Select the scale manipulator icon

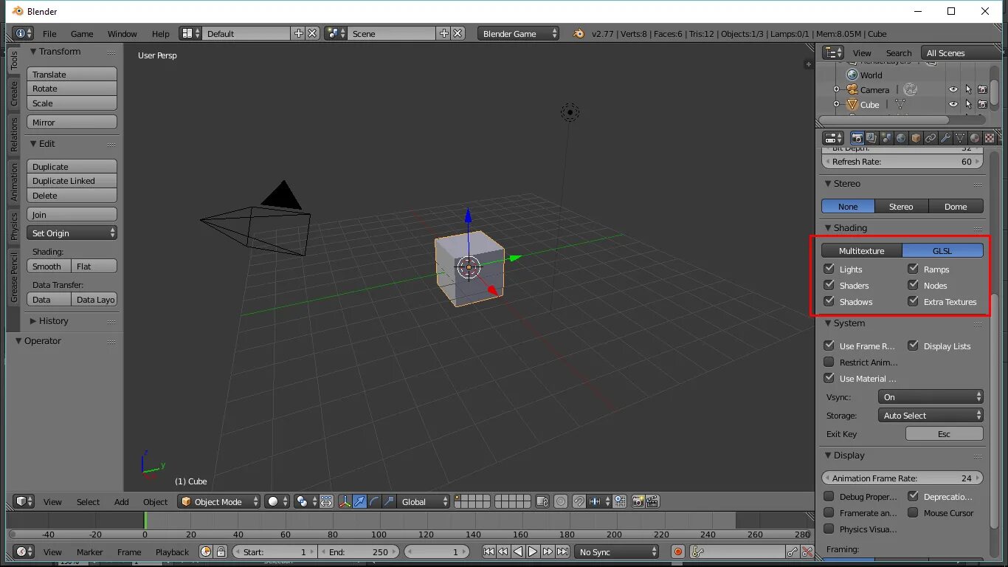(389, 501)
